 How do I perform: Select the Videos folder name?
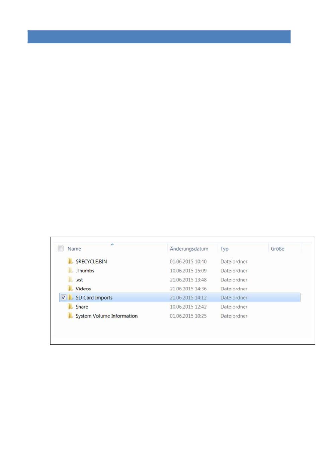click(x=83, y=289)
